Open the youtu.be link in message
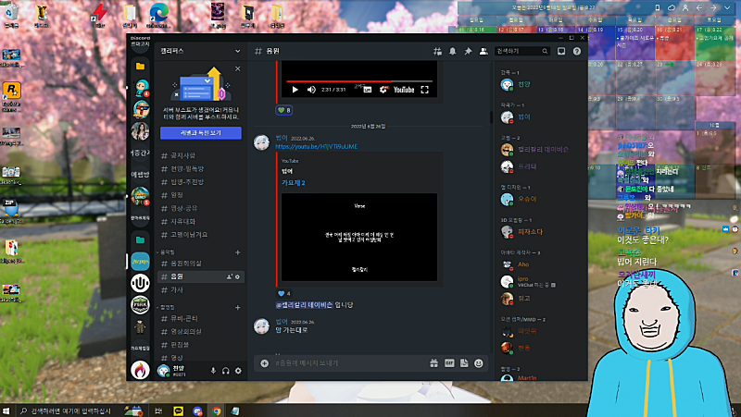Image resolution: width=741 pixels, height=417 pixels. coord(316,147)
